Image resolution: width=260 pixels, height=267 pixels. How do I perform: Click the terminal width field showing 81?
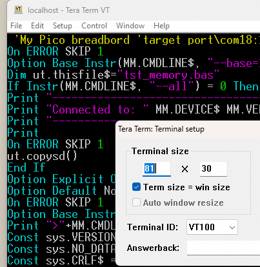coord(157,168)
